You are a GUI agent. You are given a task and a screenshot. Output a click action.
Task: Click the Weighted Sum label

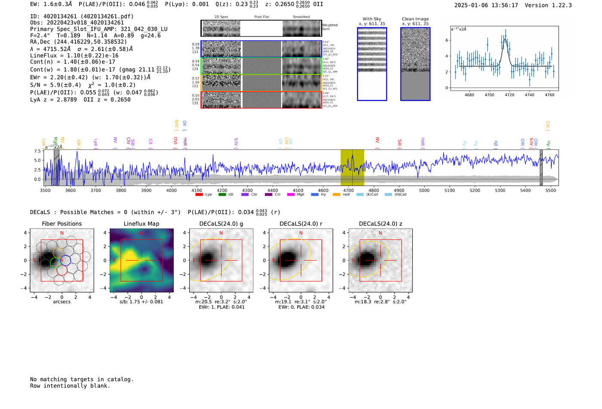330,27
